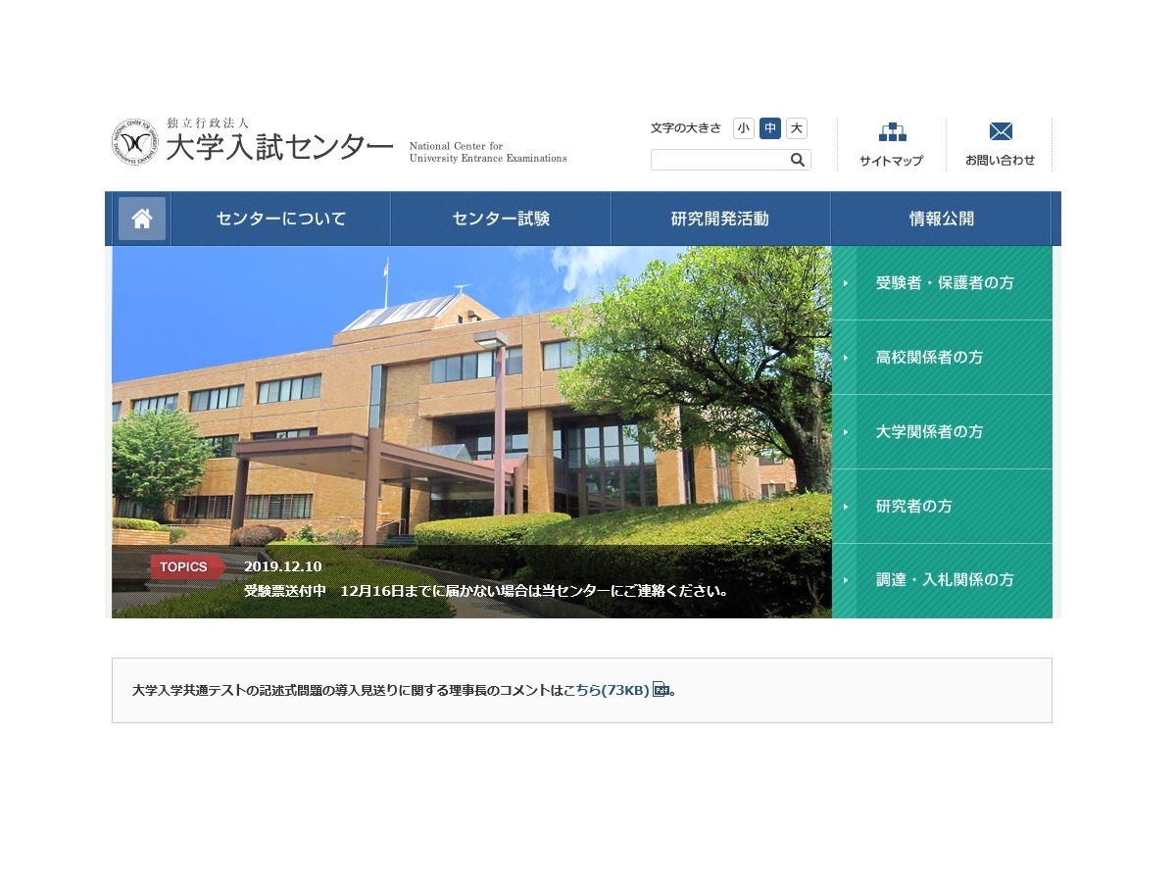
Task: Open the 大学関係者の方 page
Action: click(x=929, y=431)
